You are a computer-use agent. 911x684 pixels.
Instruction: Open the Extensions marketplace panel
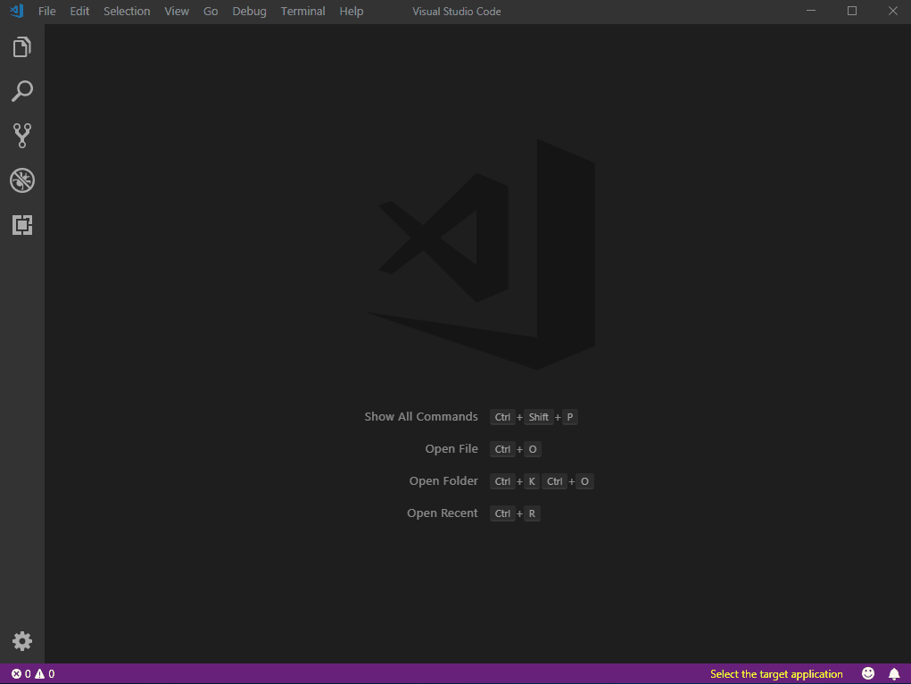[22, 225]
